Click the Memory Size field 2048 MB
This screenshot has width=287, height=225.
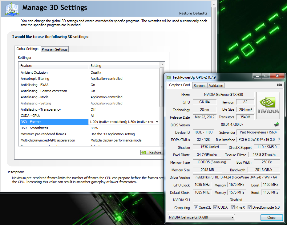(x=207, y=170)
